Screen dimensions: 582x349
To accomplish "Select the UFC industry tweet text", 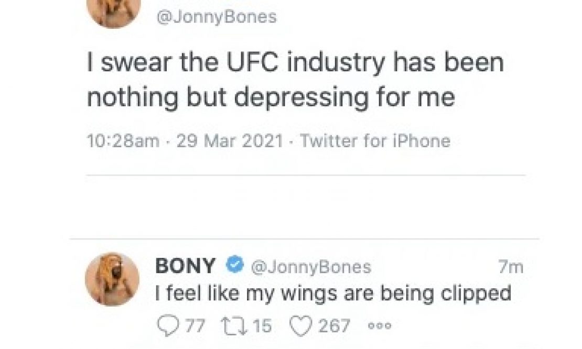I will click(x=295, y=80).
